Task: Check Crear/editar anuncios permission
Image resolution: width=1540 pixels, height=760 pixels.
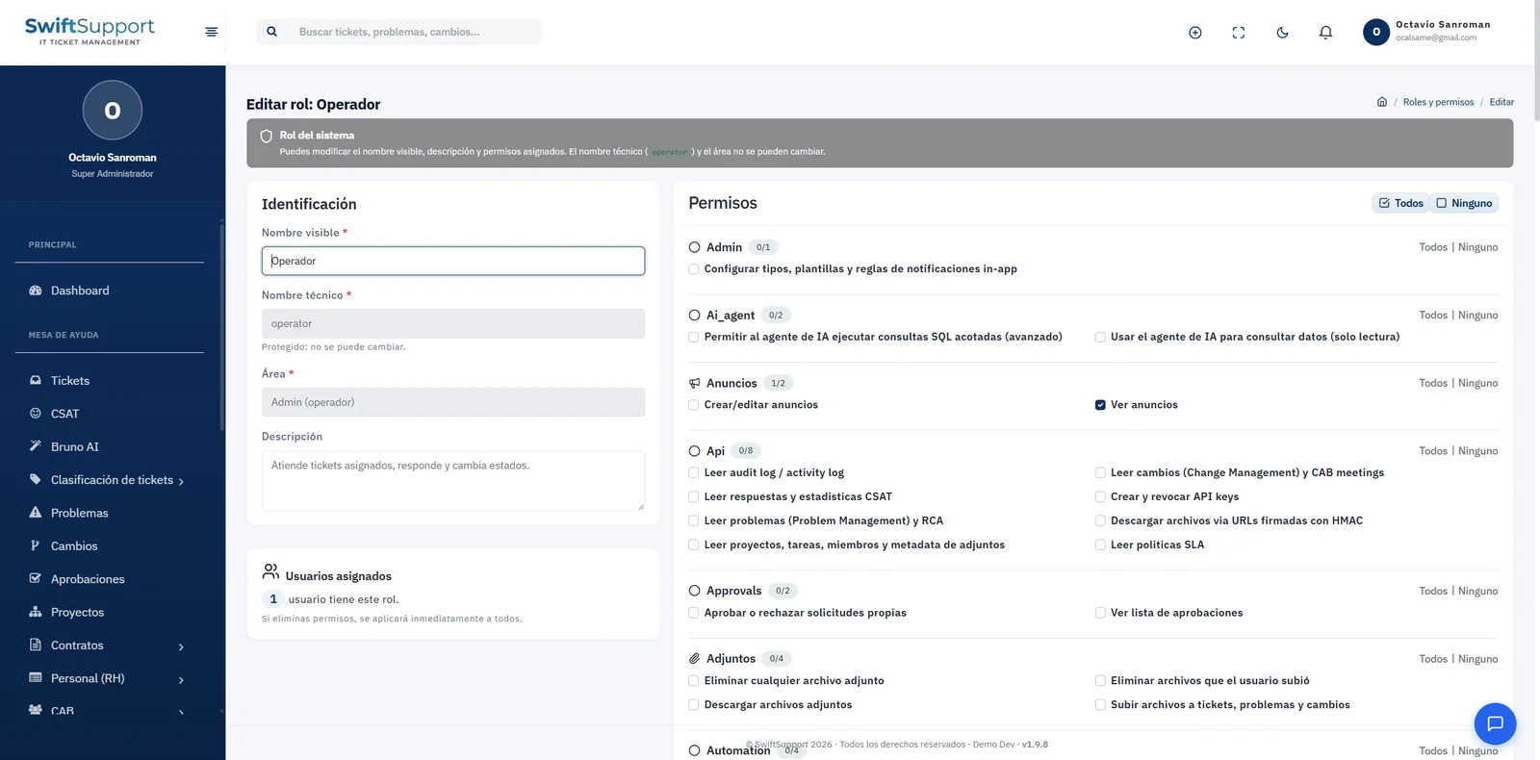Action: (694, 405)
